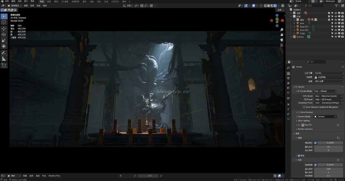Select the Transform tool
The image size is (345, 181).
[x=4, y=46]
